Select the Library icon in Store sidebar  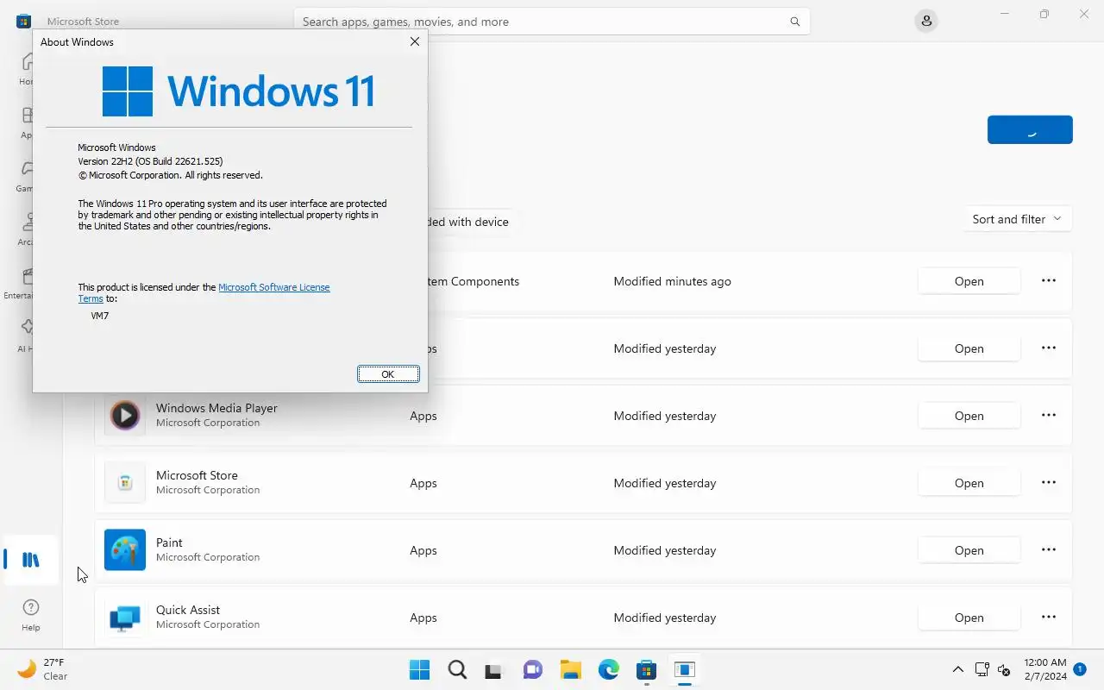pos(31,560)
